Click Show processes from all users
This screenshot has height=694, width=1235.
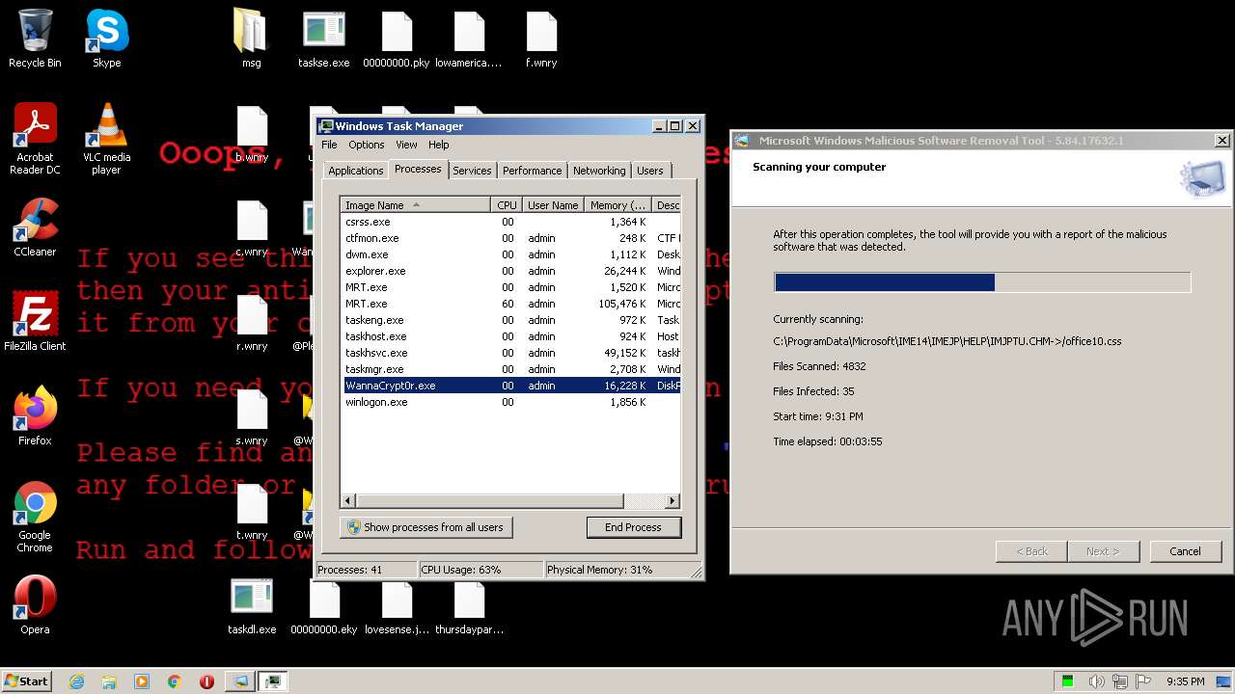click(x=425, y=527)
